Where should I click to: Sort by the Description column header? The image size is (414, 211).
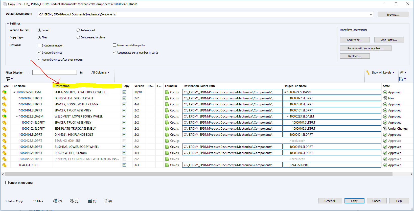[62, 86]
